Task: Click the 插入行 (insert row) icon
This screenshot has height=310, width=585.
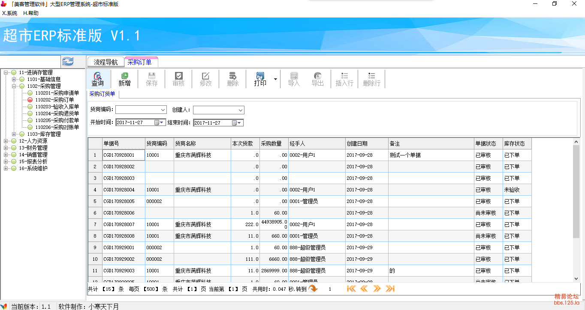Action: 344,79
